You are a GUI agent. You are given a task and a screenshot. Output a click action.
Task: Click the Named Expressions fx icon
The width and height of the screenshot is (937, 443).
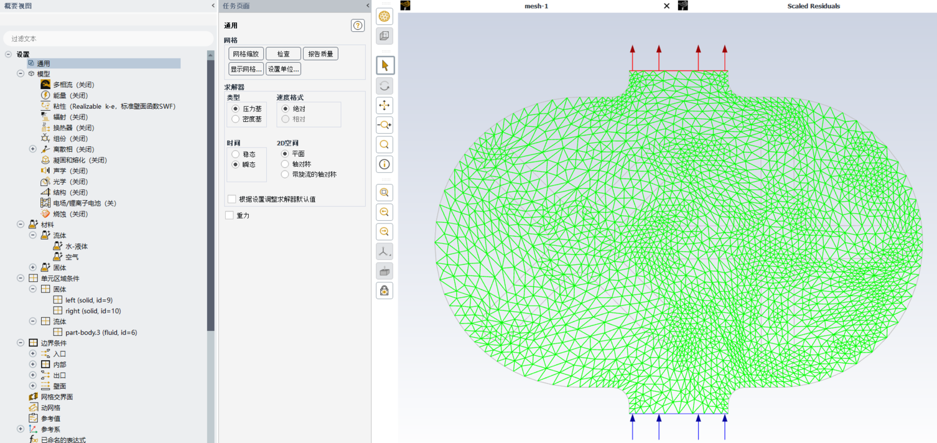(34, 440)
